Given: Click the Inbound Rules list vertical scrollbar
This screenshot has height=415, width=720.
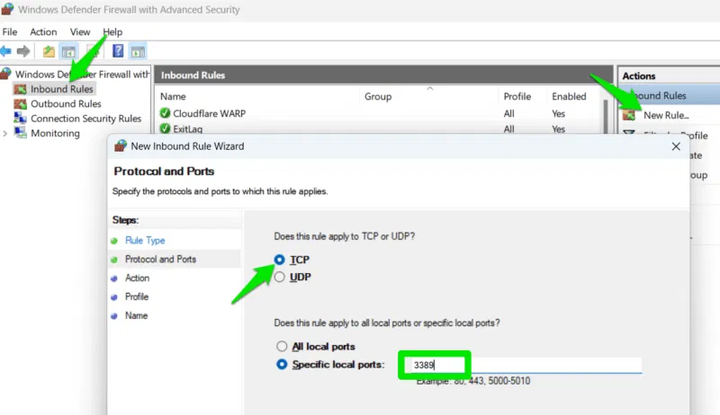Looking at the screenshot, I should 606,117.
